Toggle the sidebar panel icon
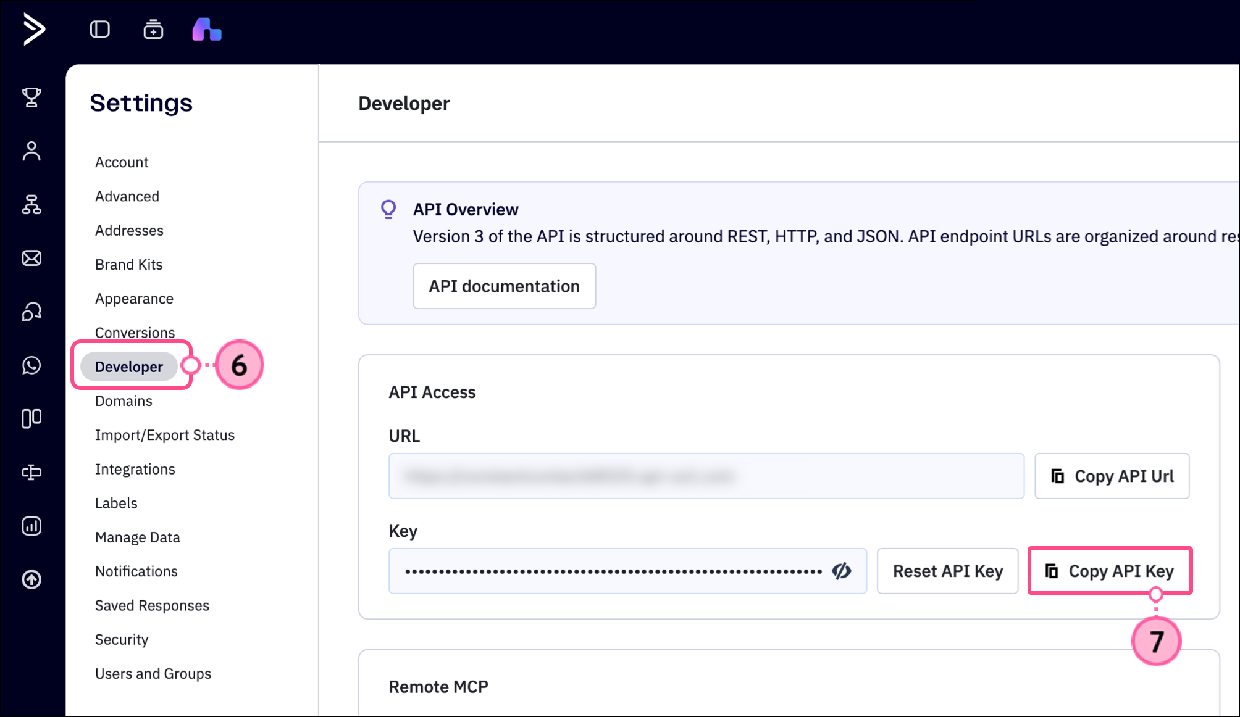1240x717 pixels. tap(99, 29)
